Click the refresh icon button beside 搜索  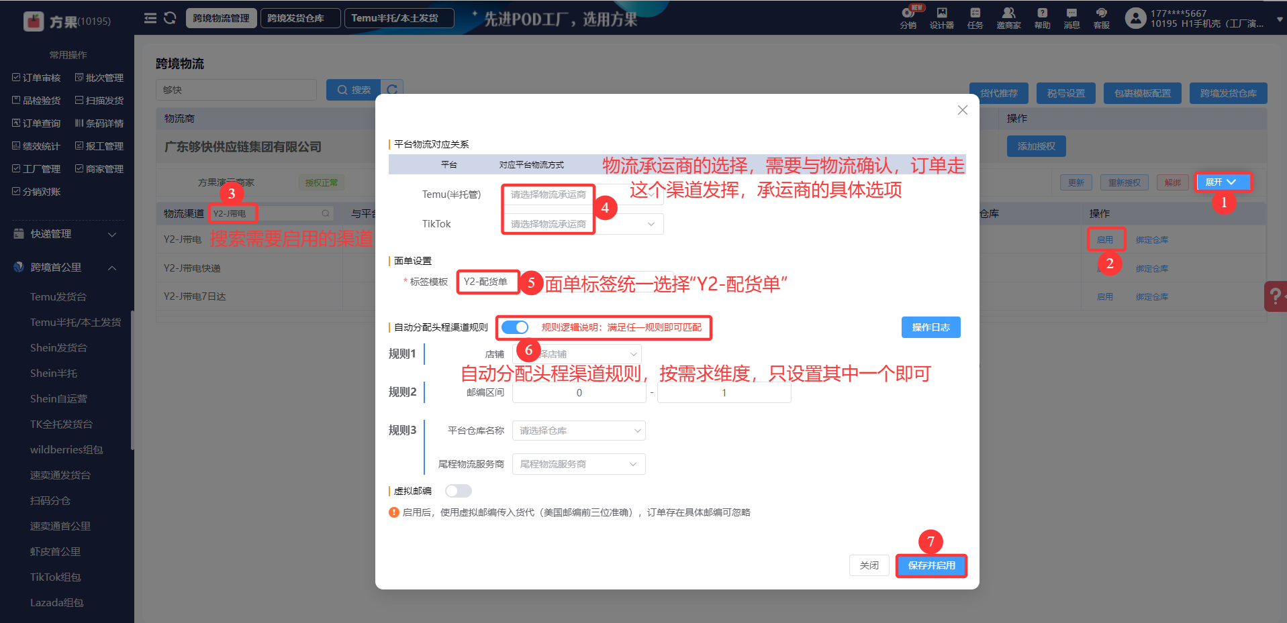tap(392, 90)
